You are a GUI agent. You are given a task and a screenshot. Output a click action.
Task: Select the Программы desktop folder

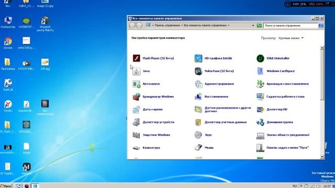(x=8, y=64)
